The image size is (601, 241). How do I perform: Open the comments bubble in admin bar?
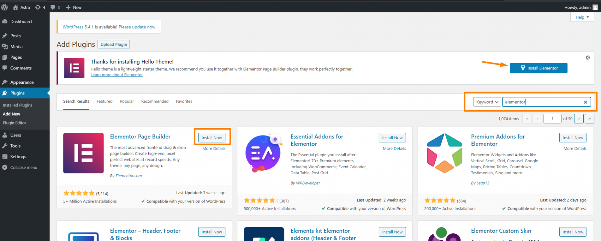pos(55,7)
